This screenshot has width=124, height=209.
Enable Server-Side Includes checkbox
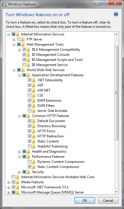[x=29, y=111]
